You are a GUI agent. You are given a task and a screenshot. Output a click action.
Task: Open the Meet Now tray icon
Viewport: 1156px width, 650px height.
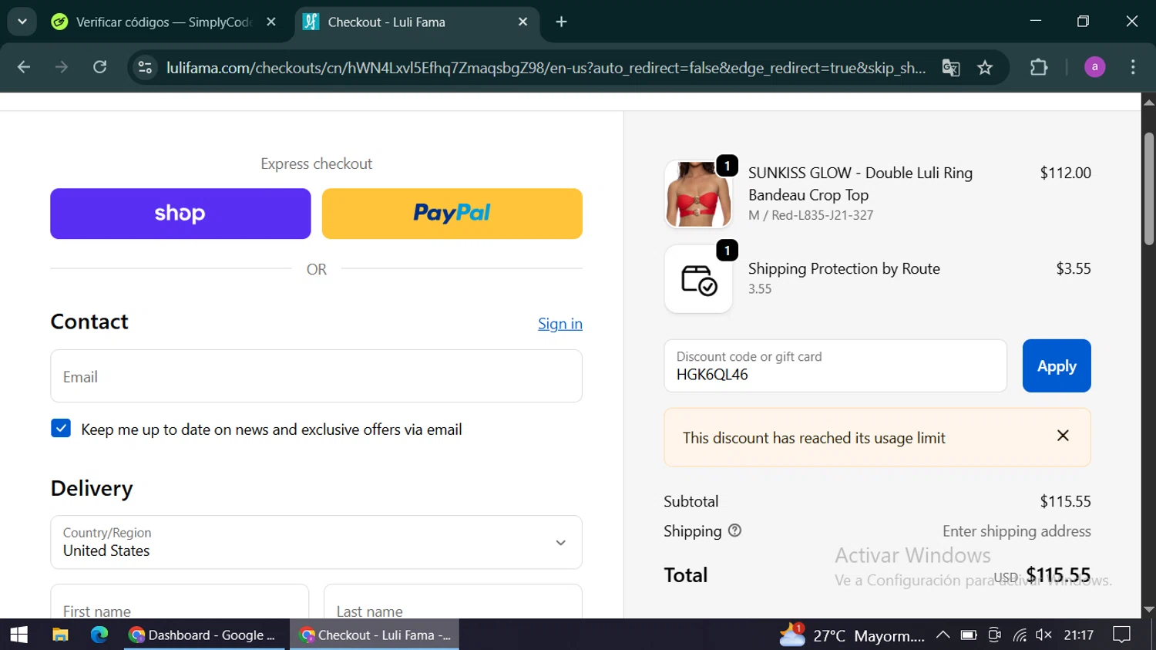coord(994,635)
